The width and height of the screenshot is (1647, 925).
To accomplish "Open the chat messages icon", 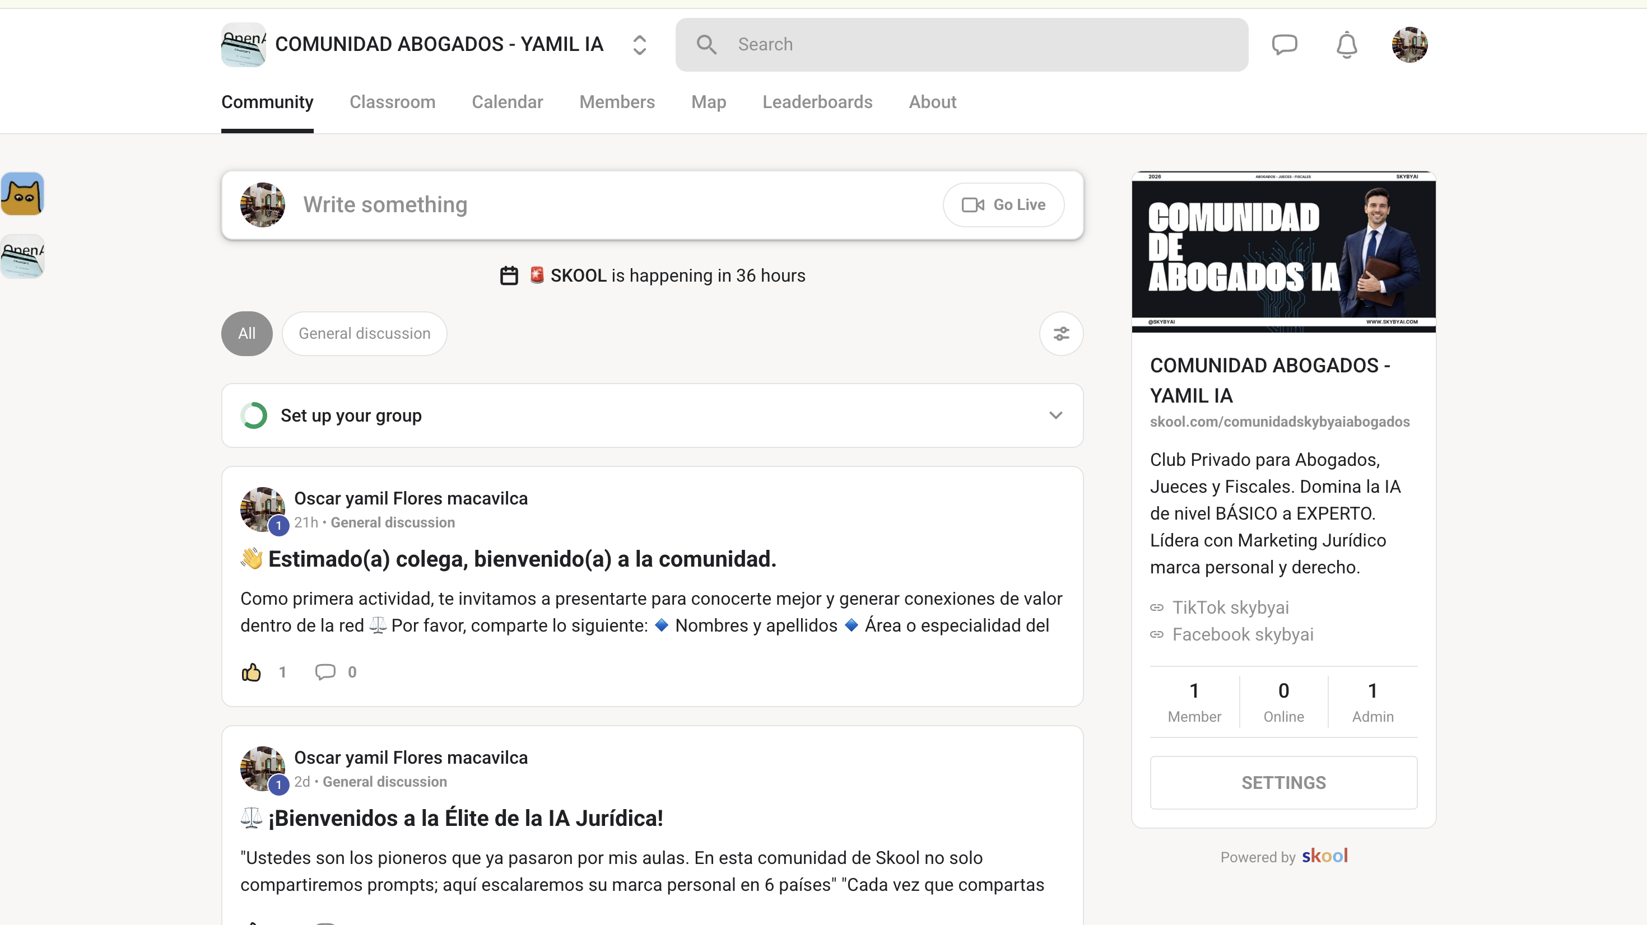I will (1284, 44).
